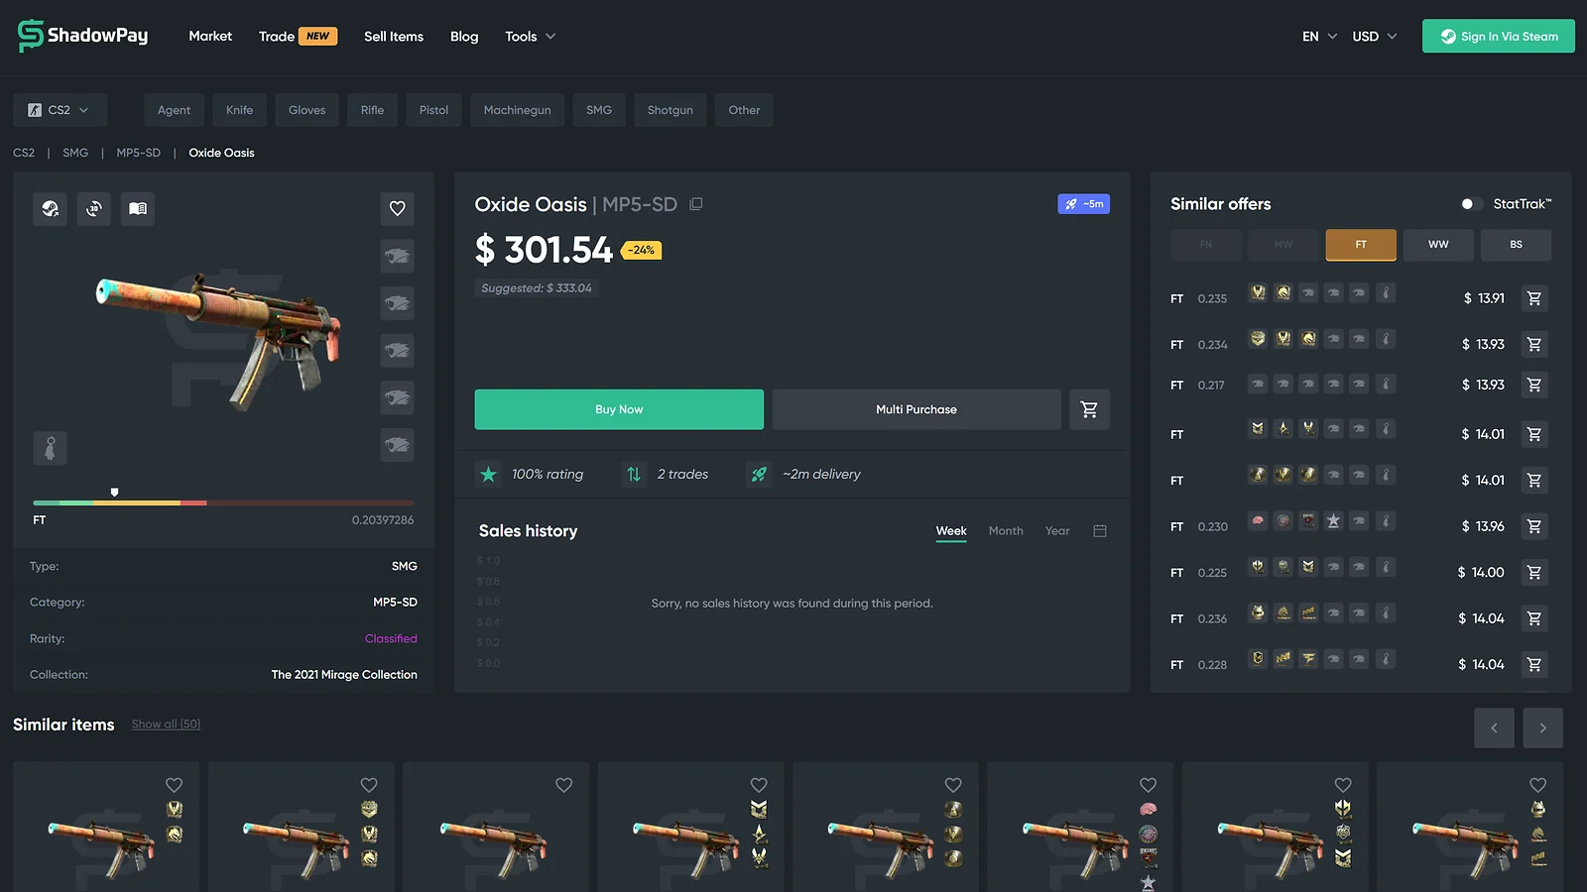Favorite the last similar item card
The width and height of the screenshot is (1587, 892).
point(1538,785)
